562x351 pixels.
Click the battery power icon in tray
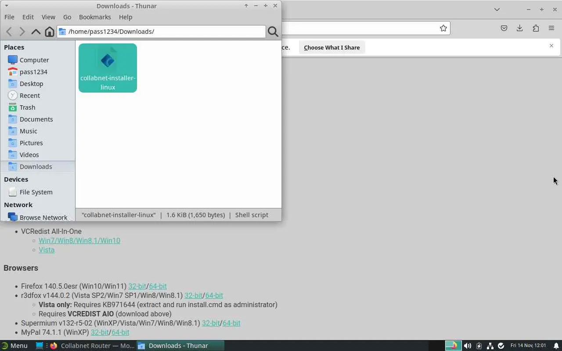coord(479,346)
